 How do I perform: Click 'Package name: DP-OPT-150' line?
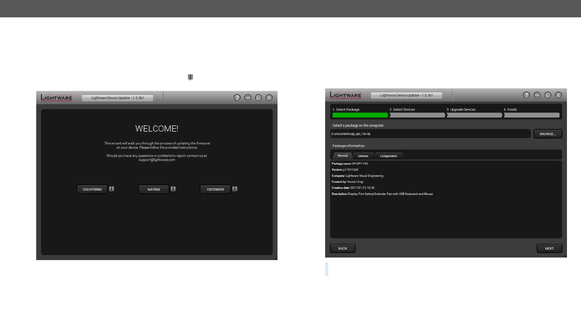[350, 164]
